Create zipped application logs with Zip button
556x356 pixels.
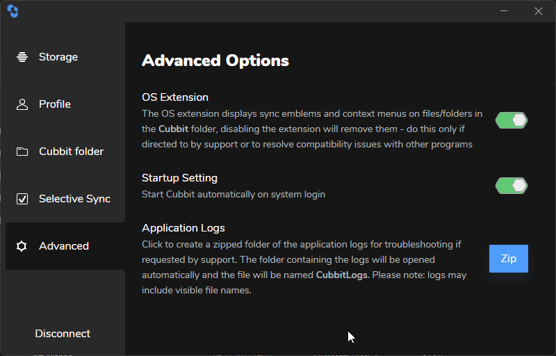[x=509, y=259]
